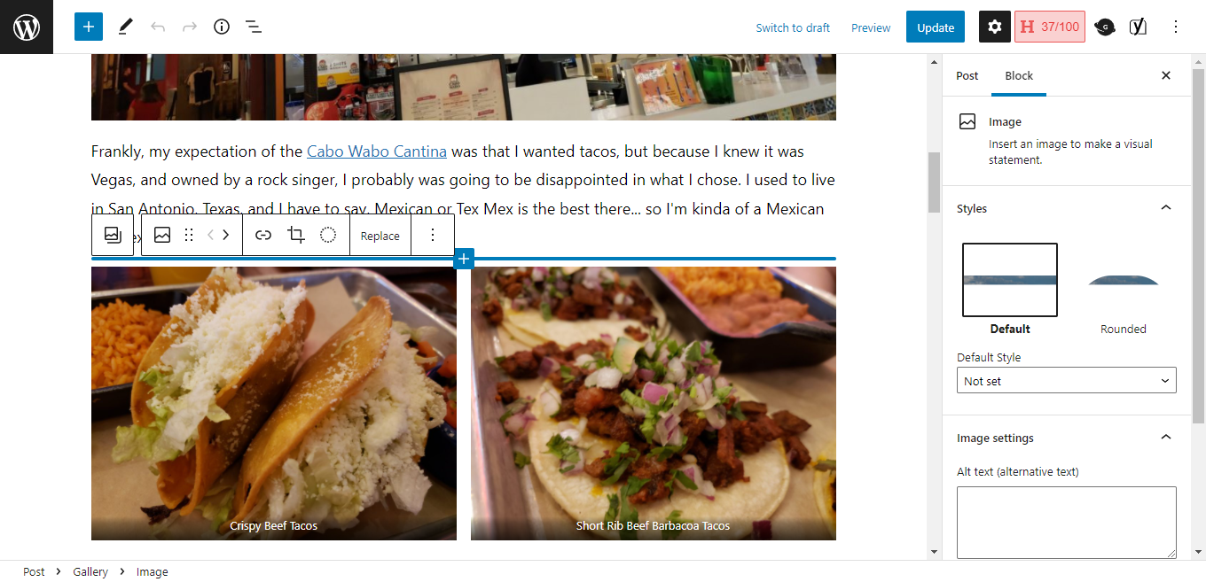Select the Rounded image style
The width and height of the screenshot is (1206, 582).
(x=1124, y=290)
